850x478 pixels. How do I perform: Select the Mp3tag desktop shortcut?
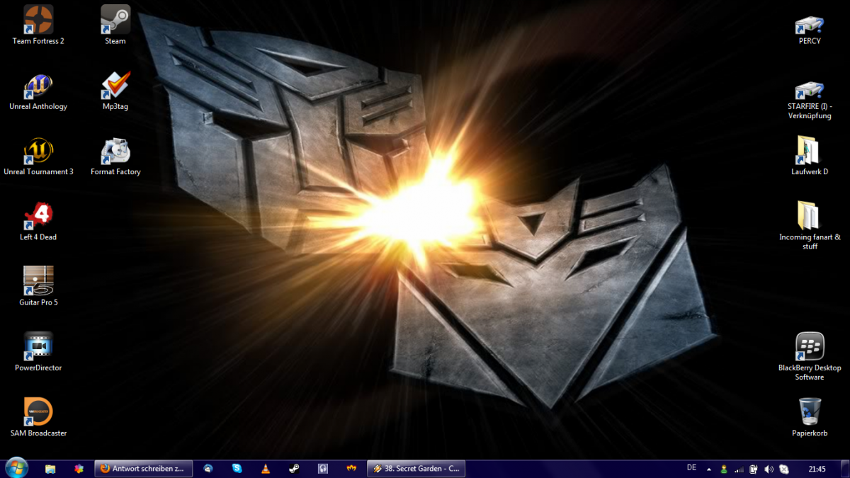click(115, 86)
